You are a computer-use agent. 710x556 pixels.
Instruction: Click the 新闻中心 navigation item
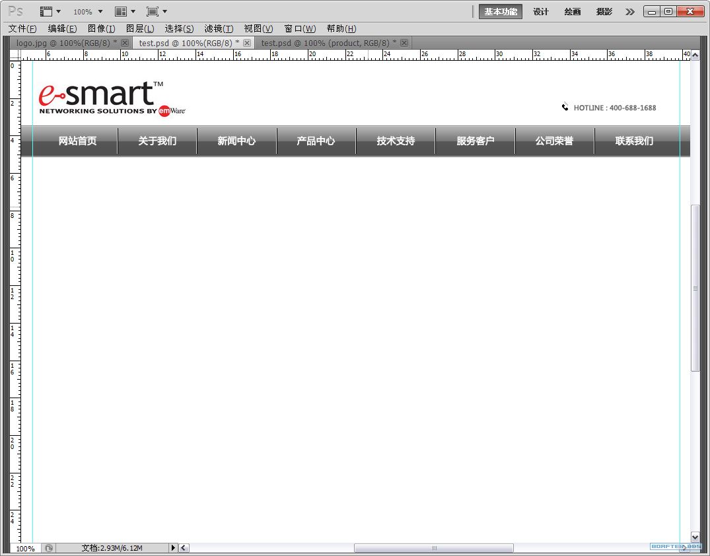[236, 141]
